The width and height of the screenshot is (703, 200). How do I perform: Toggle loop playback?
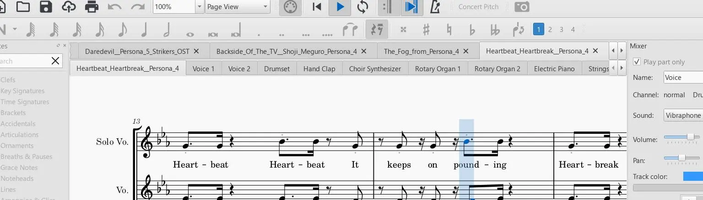pyautogui.click(x=362, y=6)
